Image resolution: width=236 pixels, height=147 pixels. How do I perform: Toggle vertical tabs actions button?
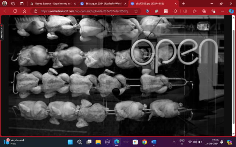22,3
